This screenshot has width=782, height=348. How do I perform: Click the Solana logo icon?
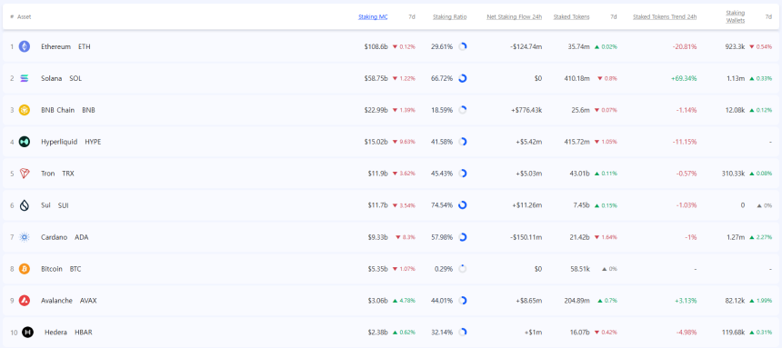tap(25, 78)
